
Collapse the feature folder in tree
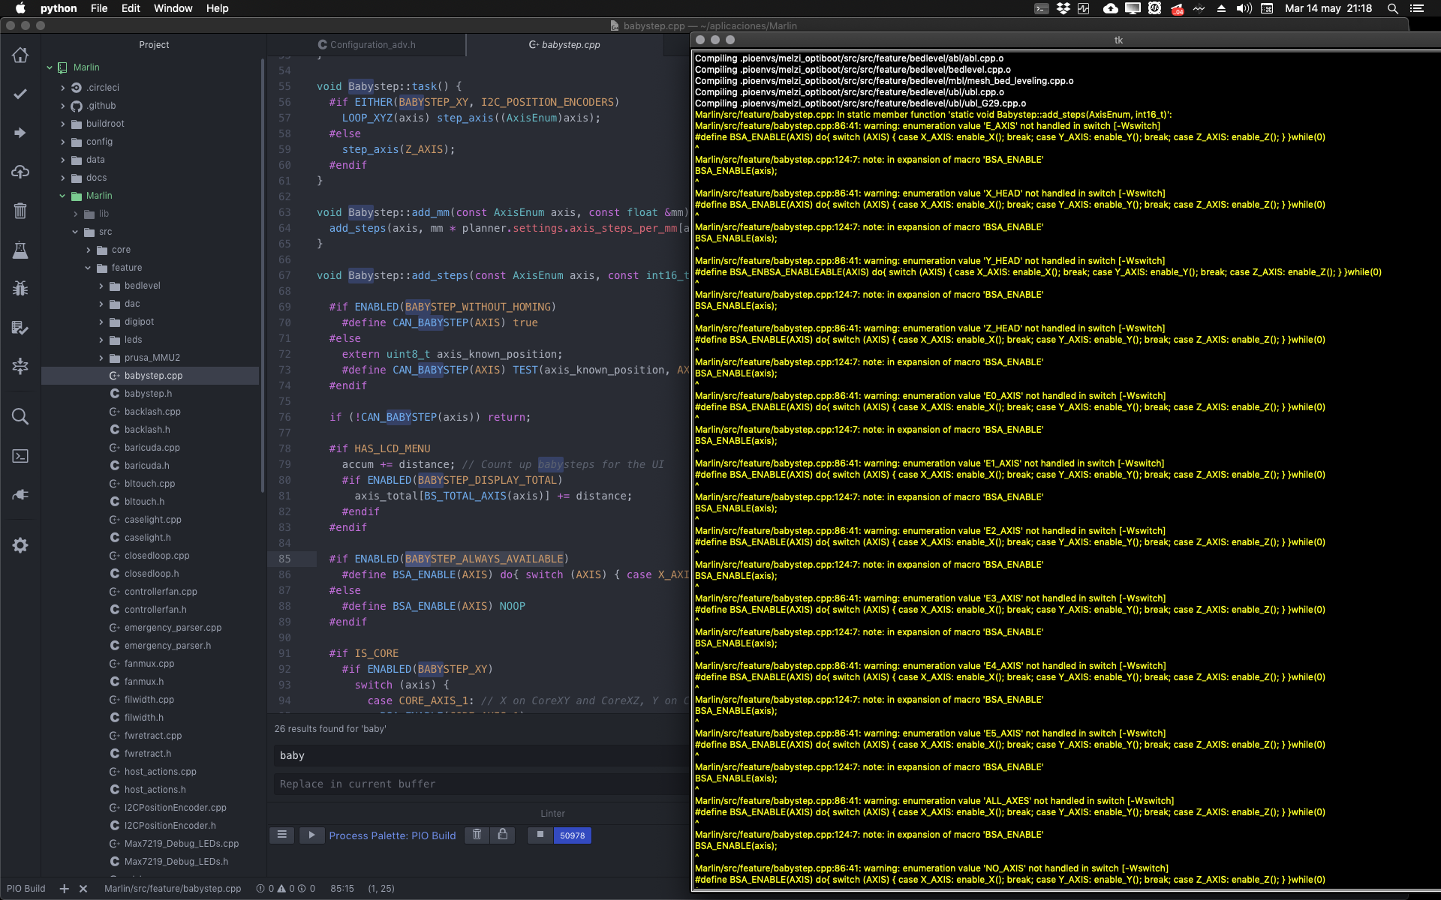pos(88,268)
